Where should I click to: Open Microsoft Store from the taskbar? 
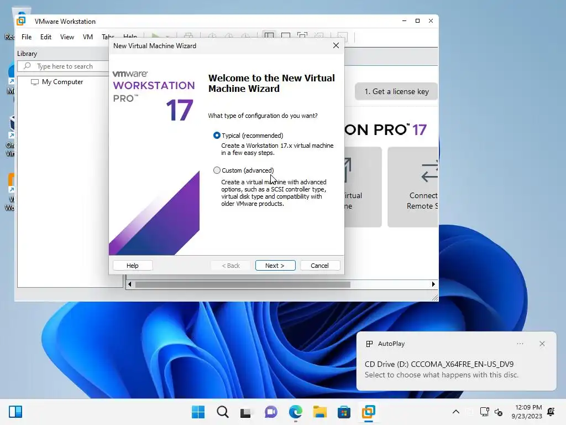(x=344, y=412)
